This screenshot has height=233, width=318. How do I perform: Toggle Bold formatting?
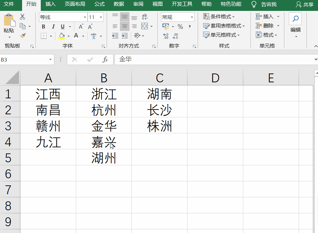43,27
